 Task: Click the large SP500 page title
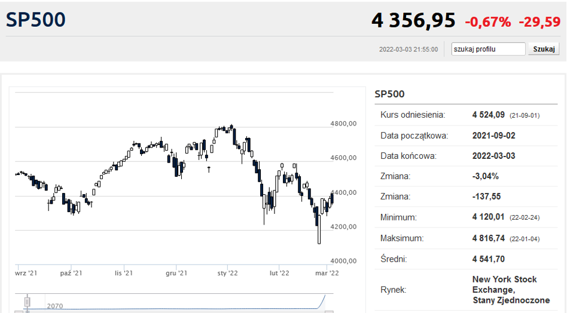click(x=36, y=20)
